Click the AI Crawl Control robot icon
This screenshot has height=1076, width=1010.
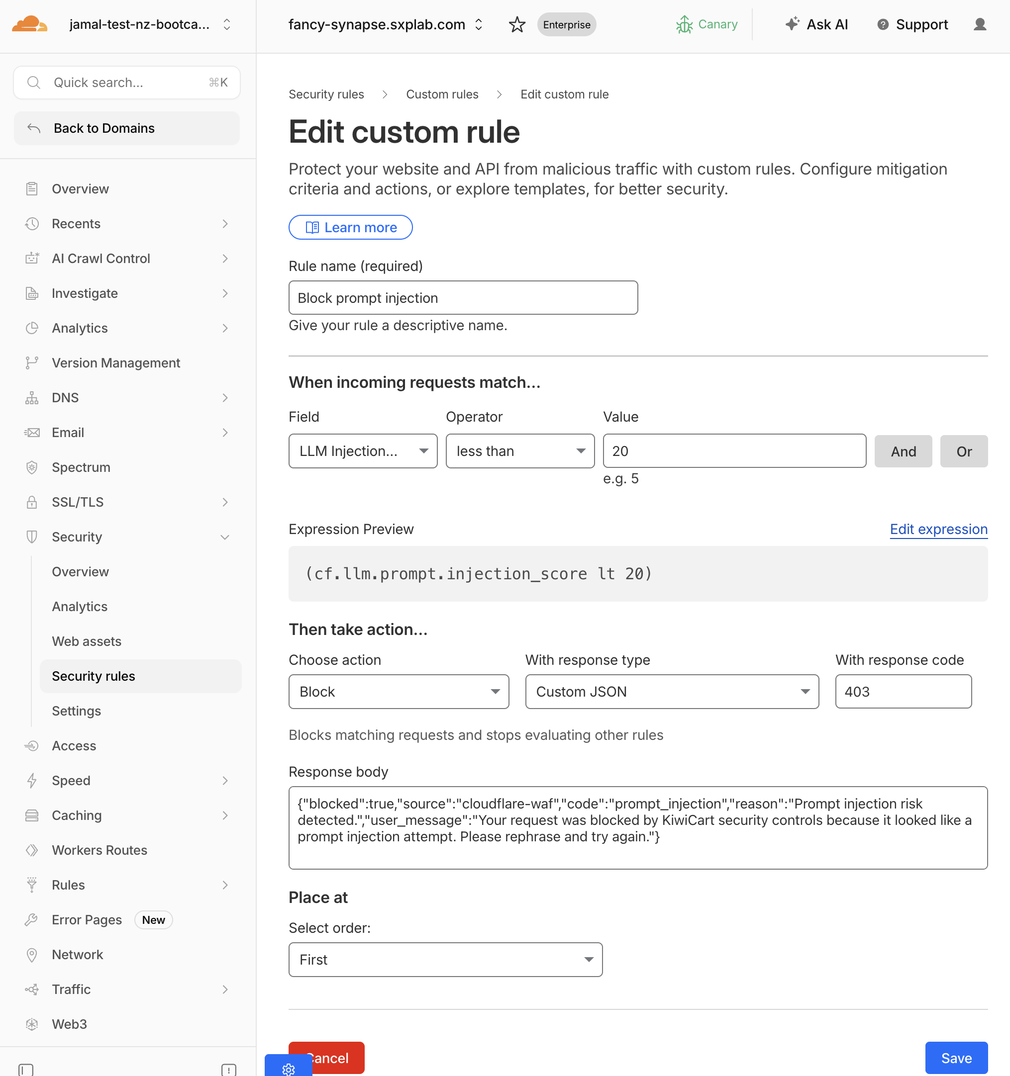click(32, 258)
